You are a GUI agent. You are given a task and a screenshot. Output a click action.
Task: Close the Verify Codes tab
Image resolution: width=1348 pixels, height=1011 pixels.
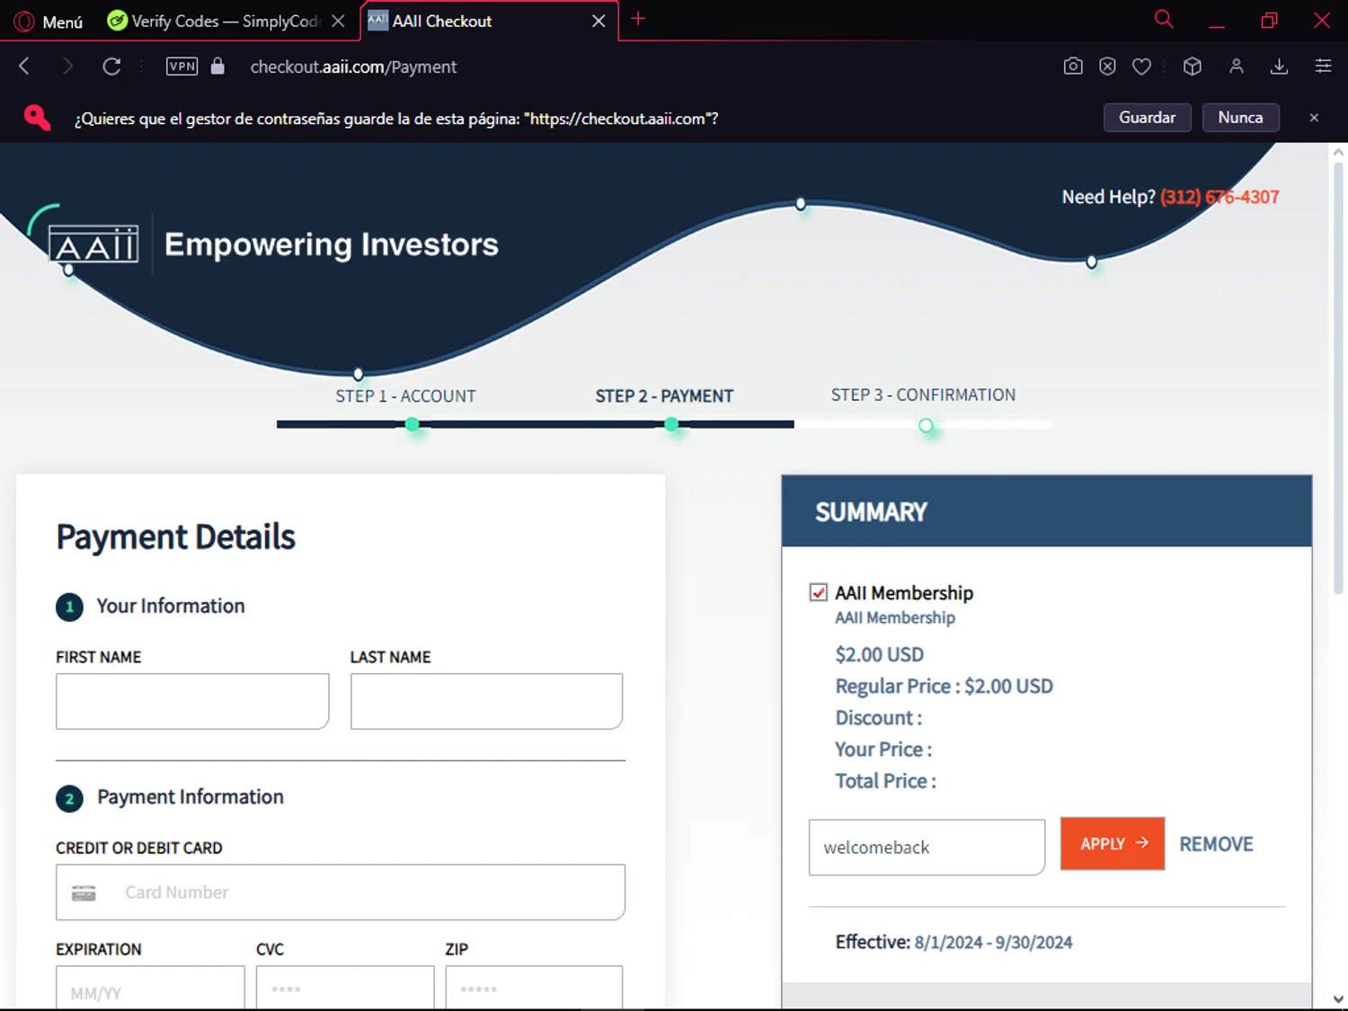coord(338,21)
